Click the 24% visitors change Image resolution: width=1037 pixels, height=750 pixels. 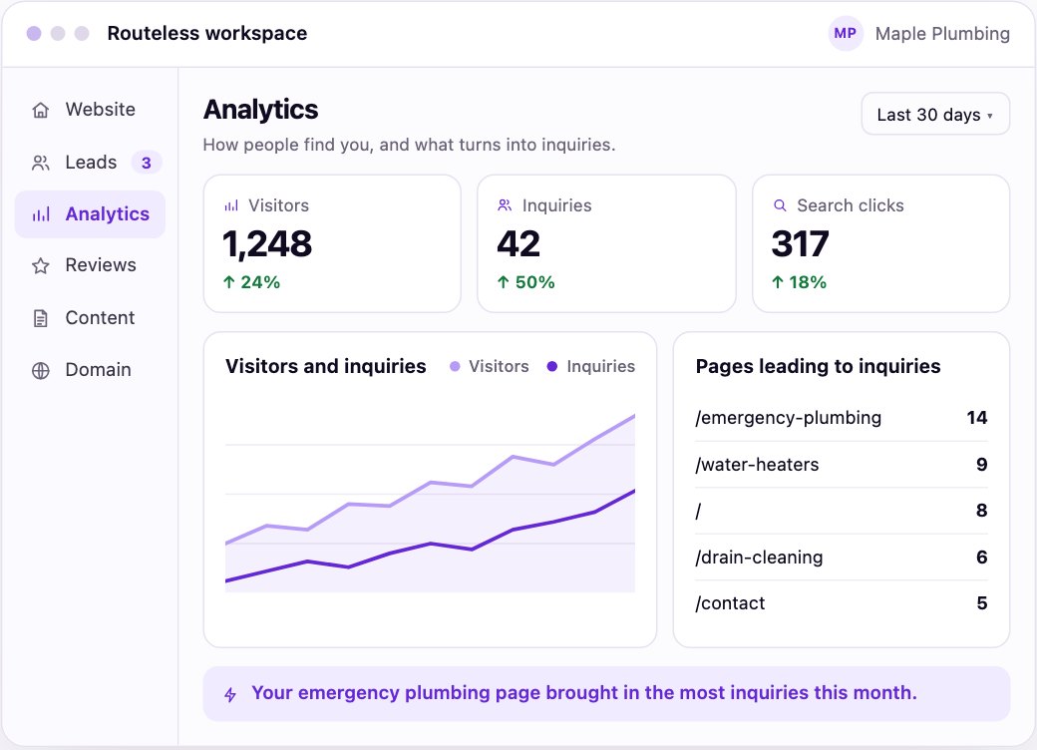point(260,282)
